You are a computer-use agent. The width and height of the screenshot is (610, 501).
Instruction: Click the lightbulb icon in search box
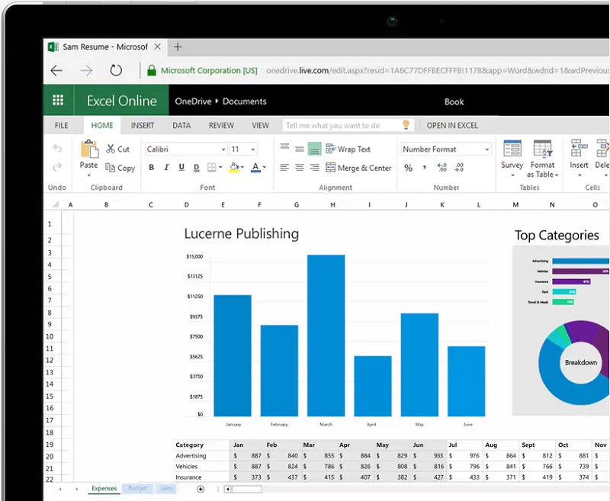(406, 124)
